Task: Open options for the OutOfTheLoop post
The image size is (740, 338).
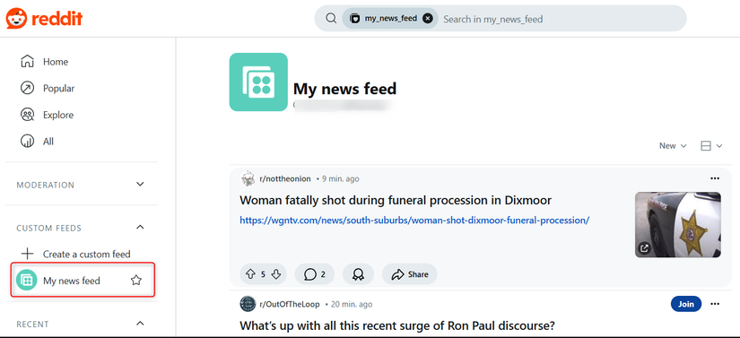Action: [715, 304]
